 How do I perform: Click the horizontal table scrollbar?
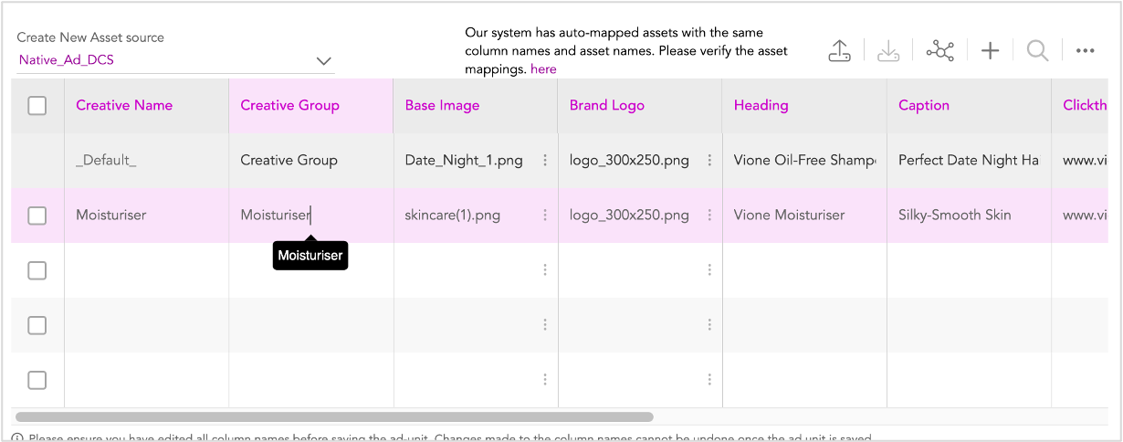coord(334,416)
